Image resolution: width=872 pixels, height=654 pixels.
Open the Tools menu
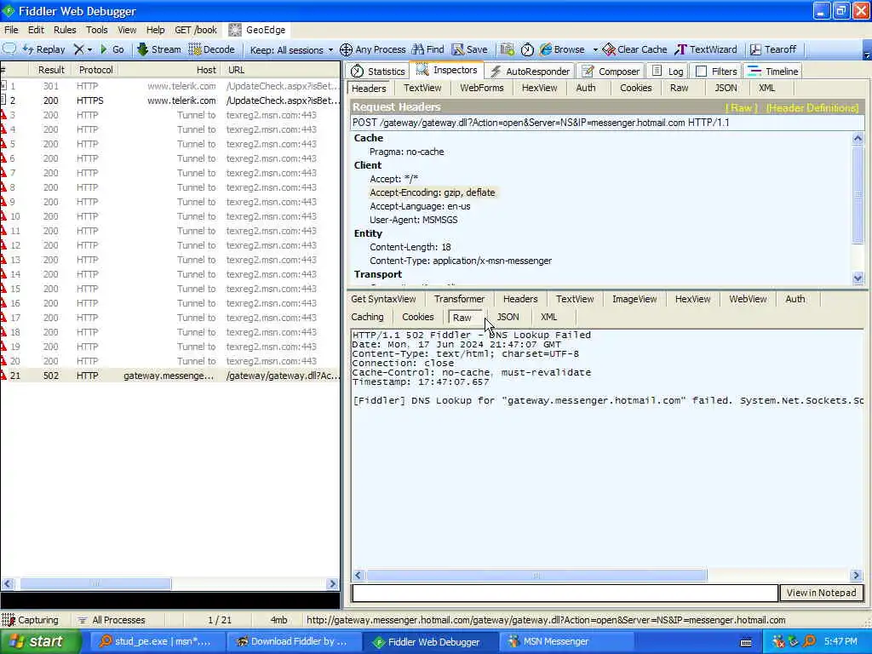point(97,30)
